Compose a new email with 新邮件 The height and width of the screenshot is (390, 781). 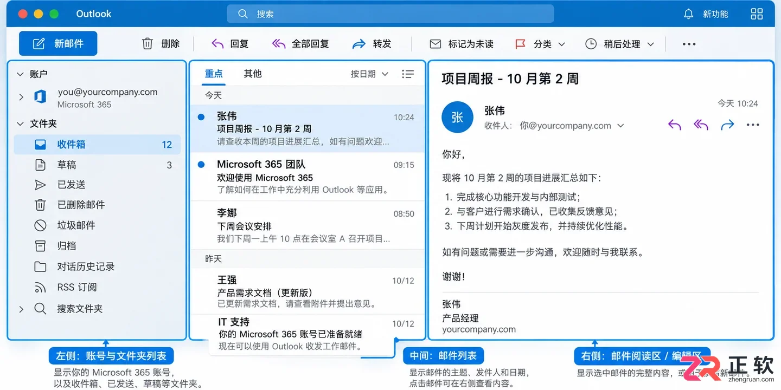58,43
